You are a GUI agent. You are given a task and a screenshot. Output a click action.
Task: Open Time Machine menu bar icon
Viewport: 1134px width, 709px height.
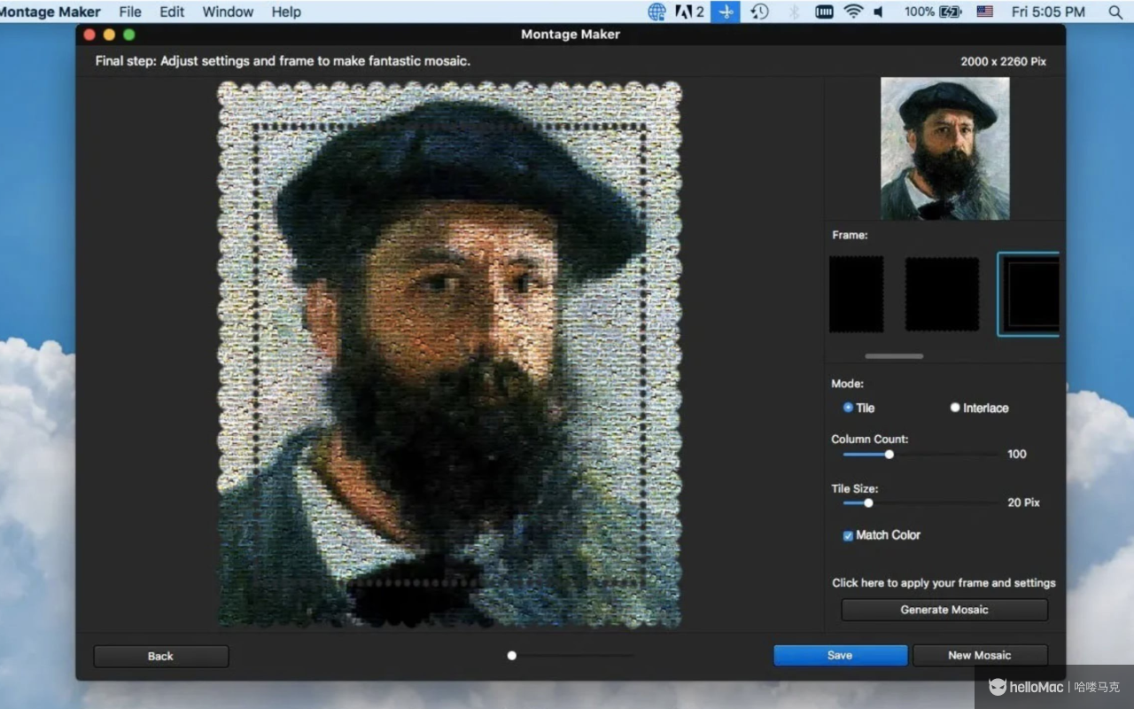point(759,12)
